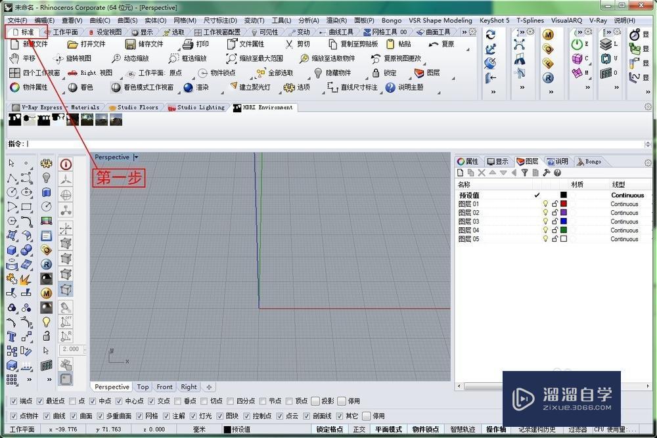Click the 打开文件 (Open File) folder icon
Screen dimensions: 657x438
[73, 44]
